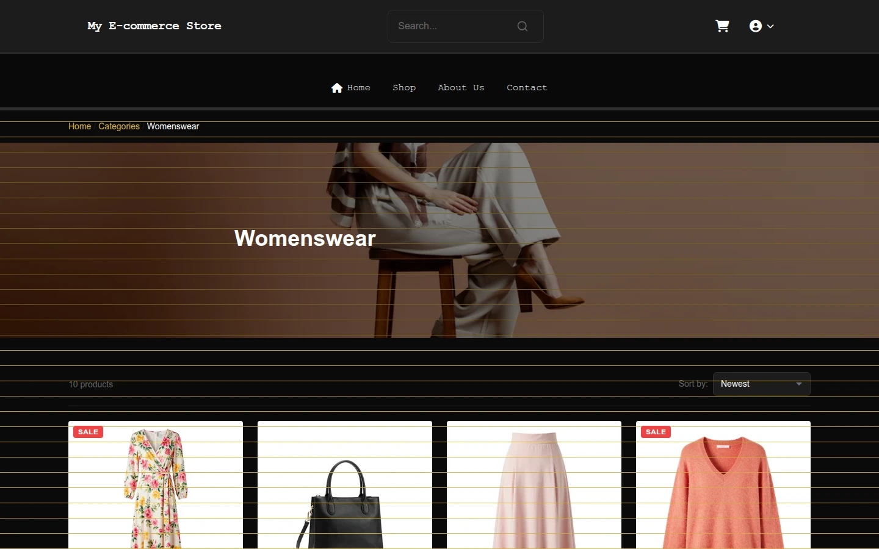Click the Home breadcrumb link
Image resolution: width=879 pixels, height=549 pixels.
(x=79, y=126)
